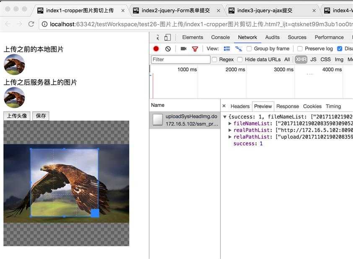Enable Hide data URLs checkbox
353x259 pixels.
click(240, 59)
